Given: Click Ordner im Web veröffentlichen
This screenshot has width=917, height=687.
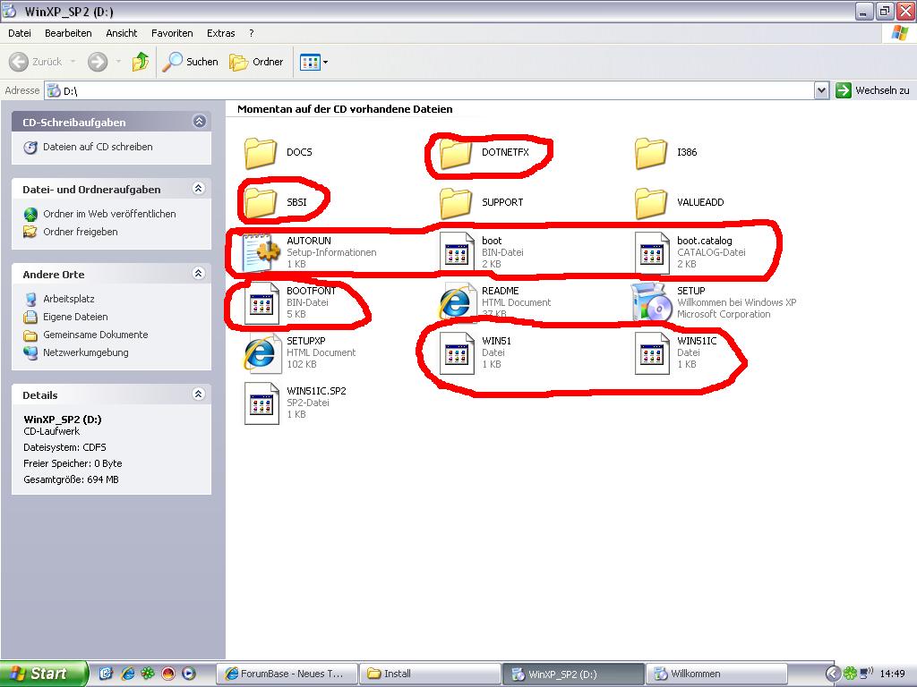Looking at the screenshot, I should tap(109, 215).
